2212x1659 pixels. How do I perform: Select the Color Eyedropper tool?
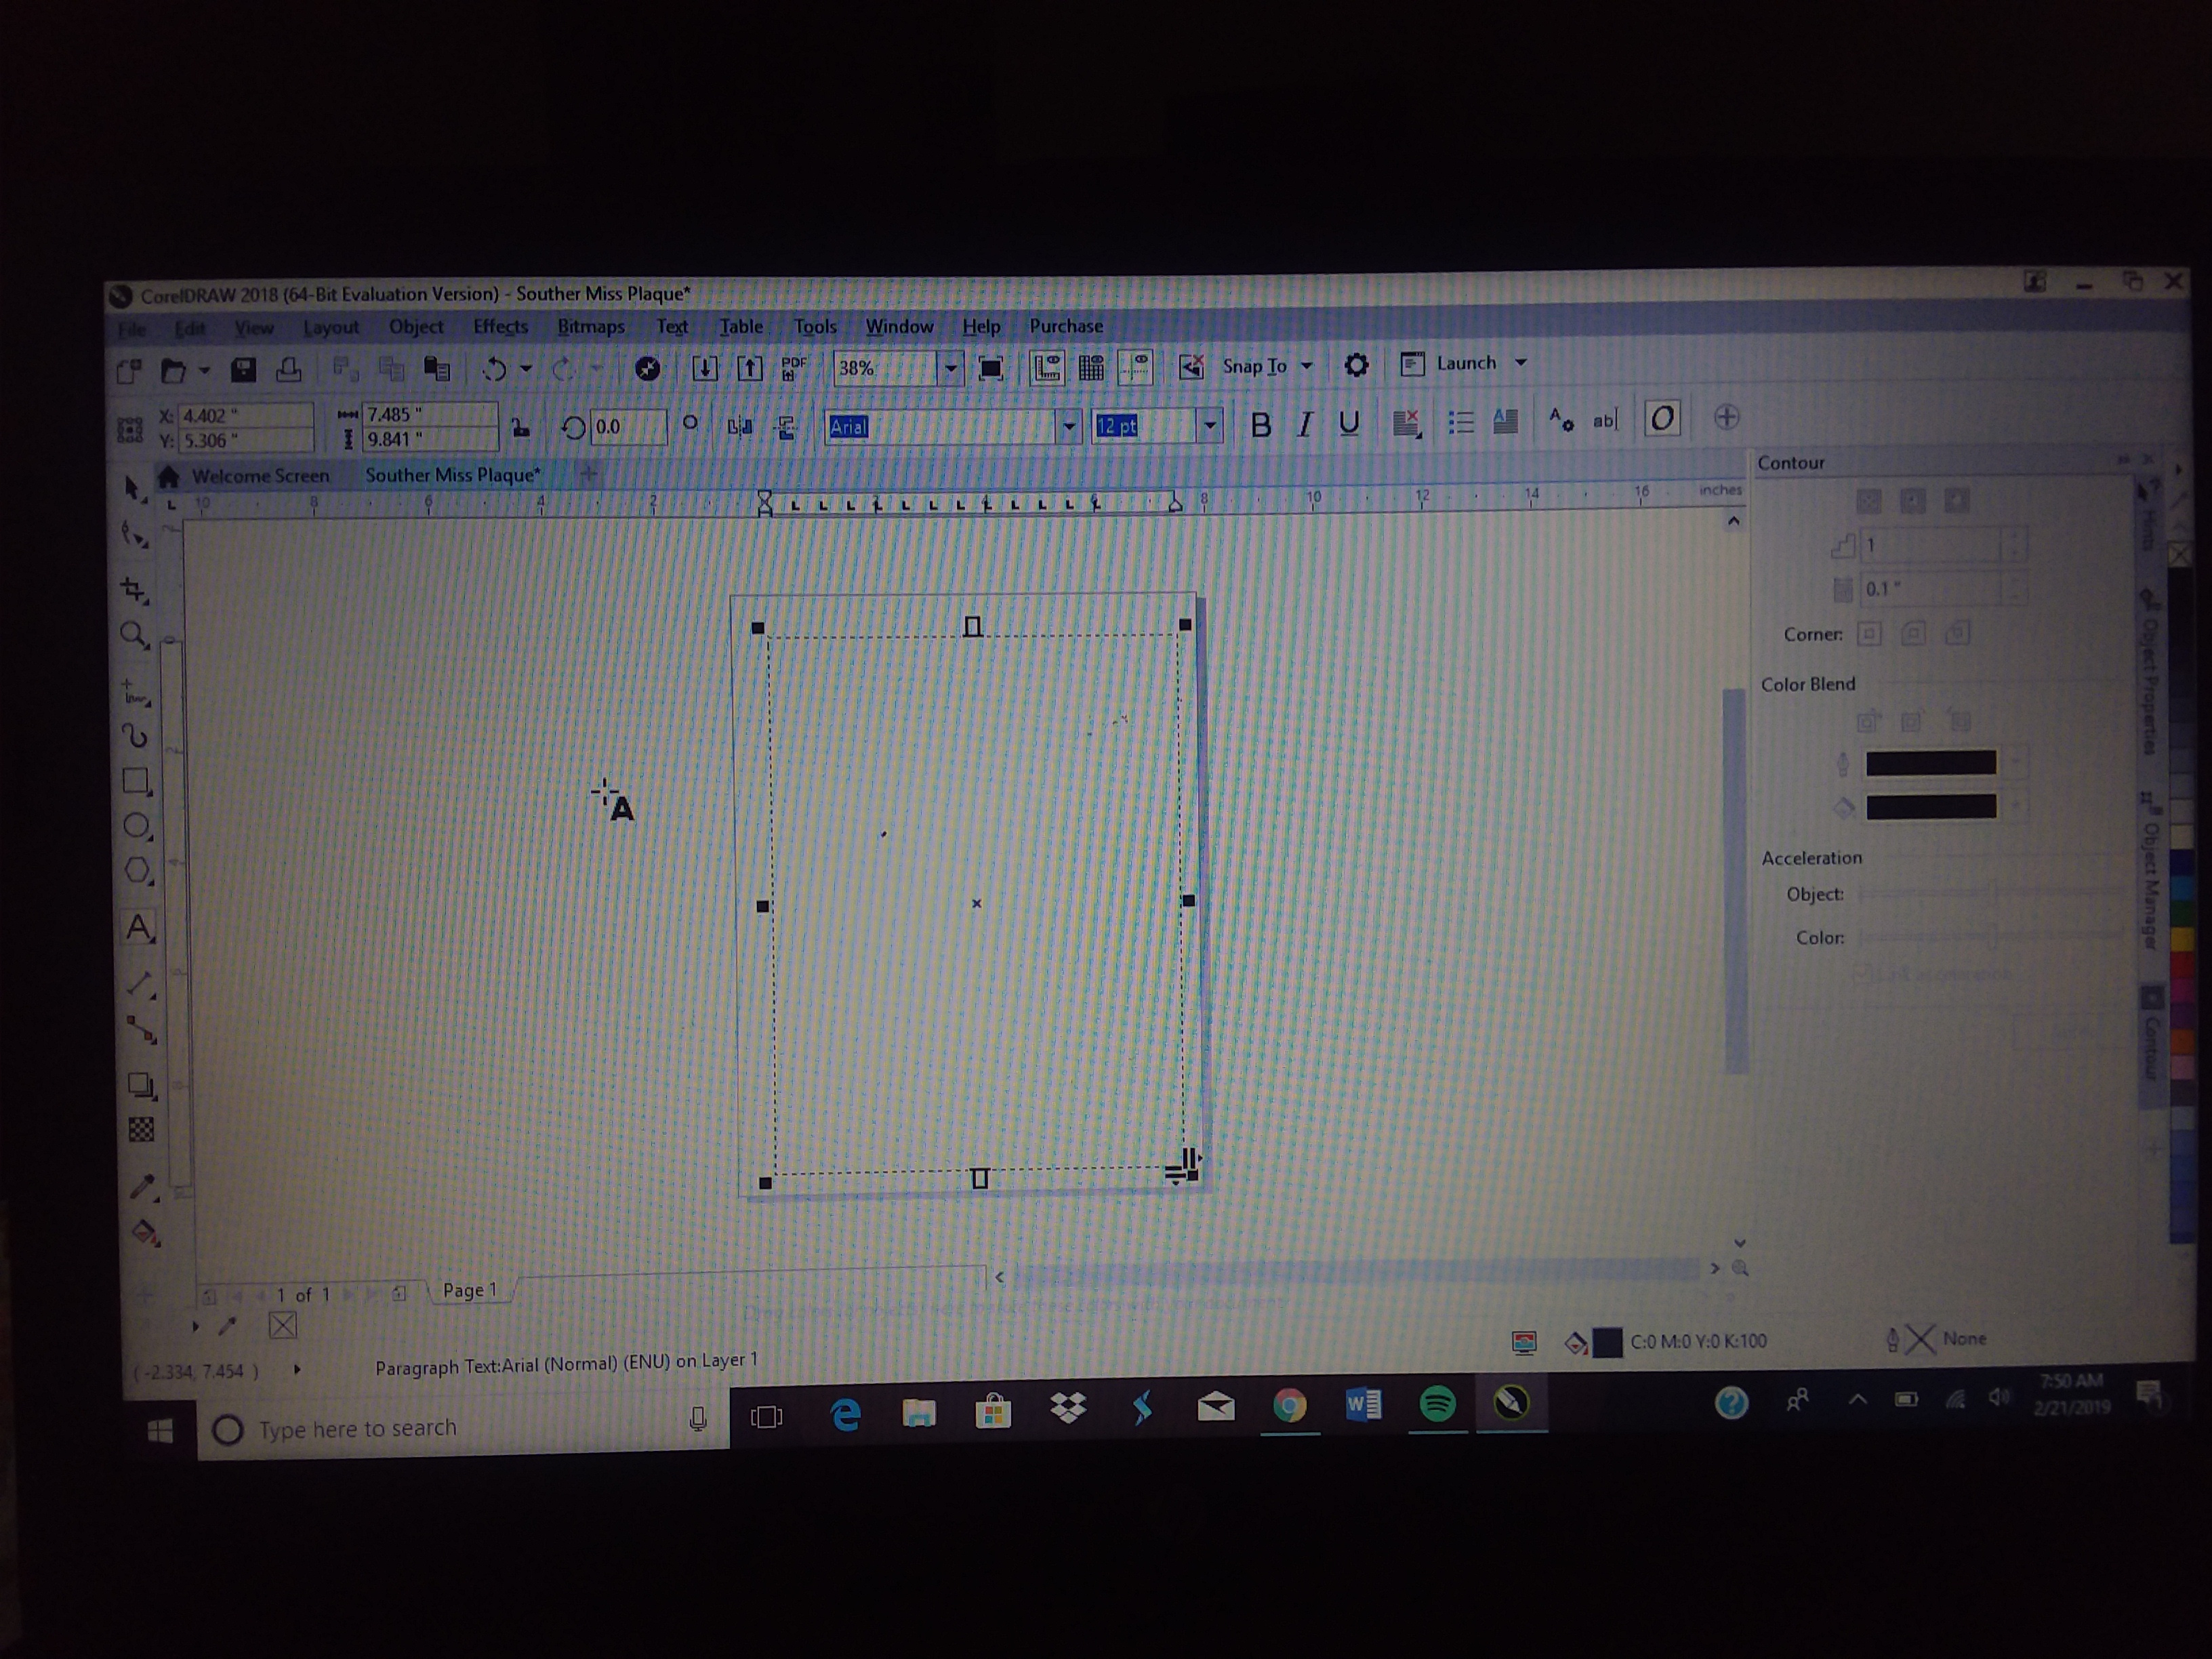[143, 1188]
